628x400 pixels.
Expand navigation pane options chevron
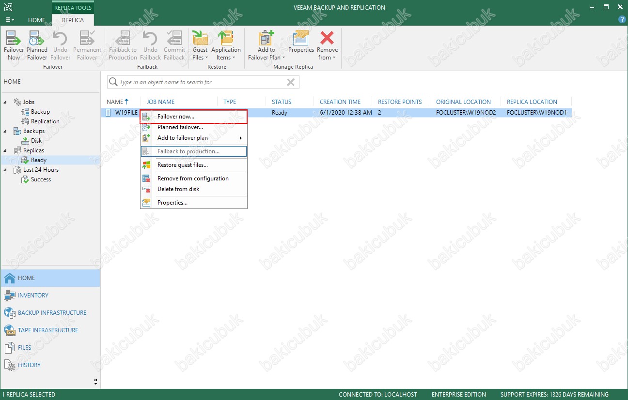(x=95, y=381)
